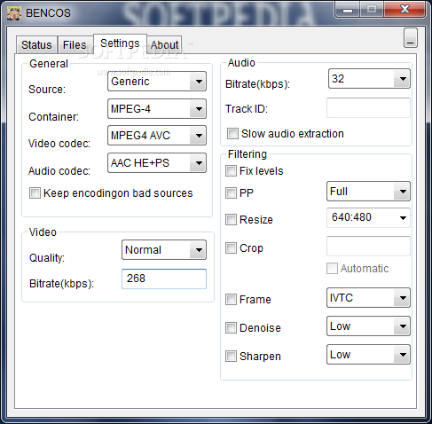Open the Frame dropdown set to IVTC
The height and width of the screenshot is (424, 432).
tap(368, 298)
